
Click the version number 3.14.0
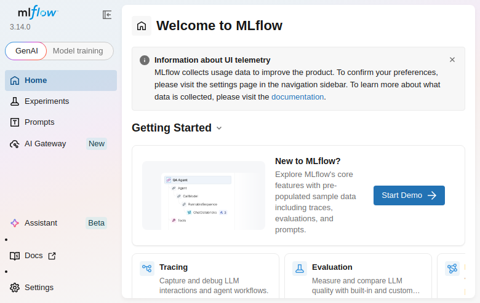click(20, 27)
